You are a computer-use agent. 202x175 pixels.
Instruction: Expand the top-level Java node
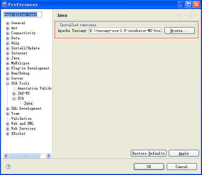coord(7,59)
